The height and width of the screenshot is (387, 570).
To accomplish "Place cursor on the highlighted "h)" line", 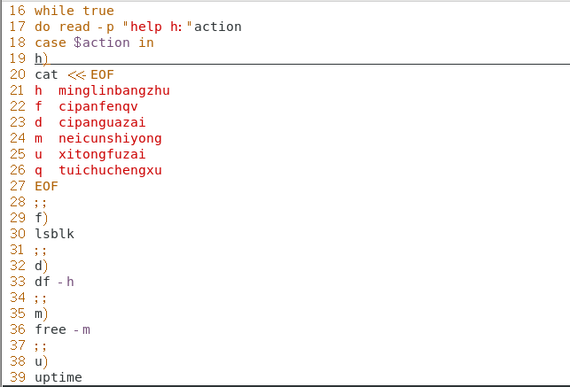I will point(42,58).
